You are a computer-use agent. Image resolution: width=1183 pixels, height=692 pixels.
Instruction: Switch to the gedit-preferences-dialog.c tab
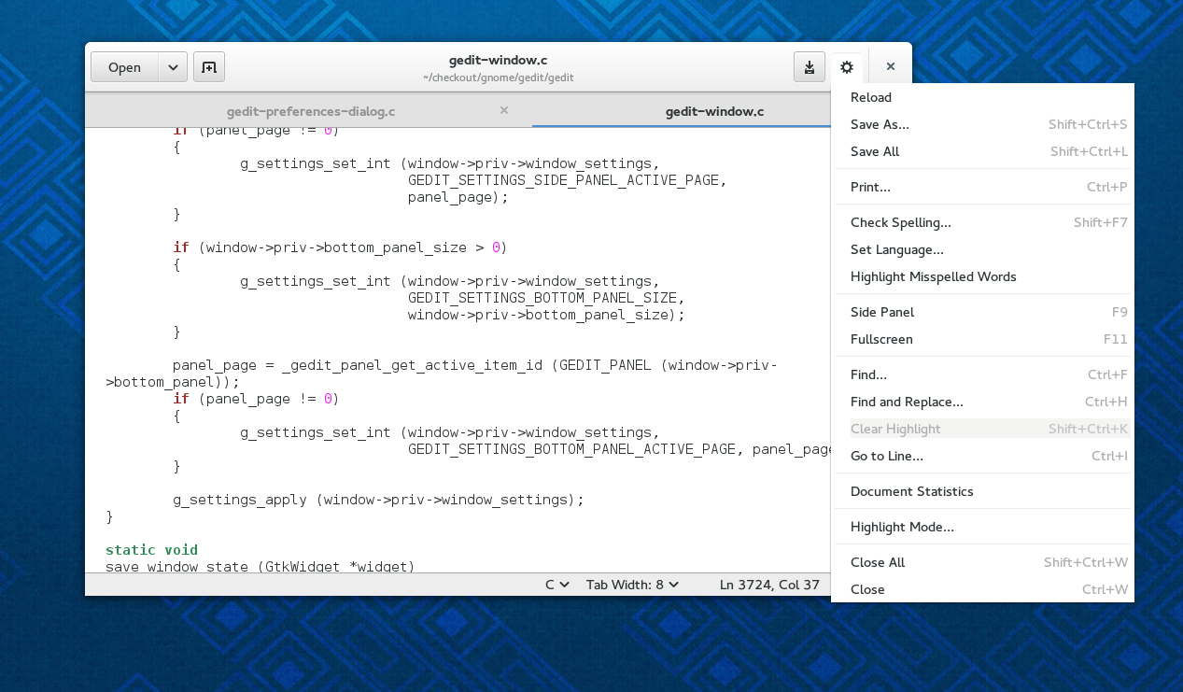(311, 110)
